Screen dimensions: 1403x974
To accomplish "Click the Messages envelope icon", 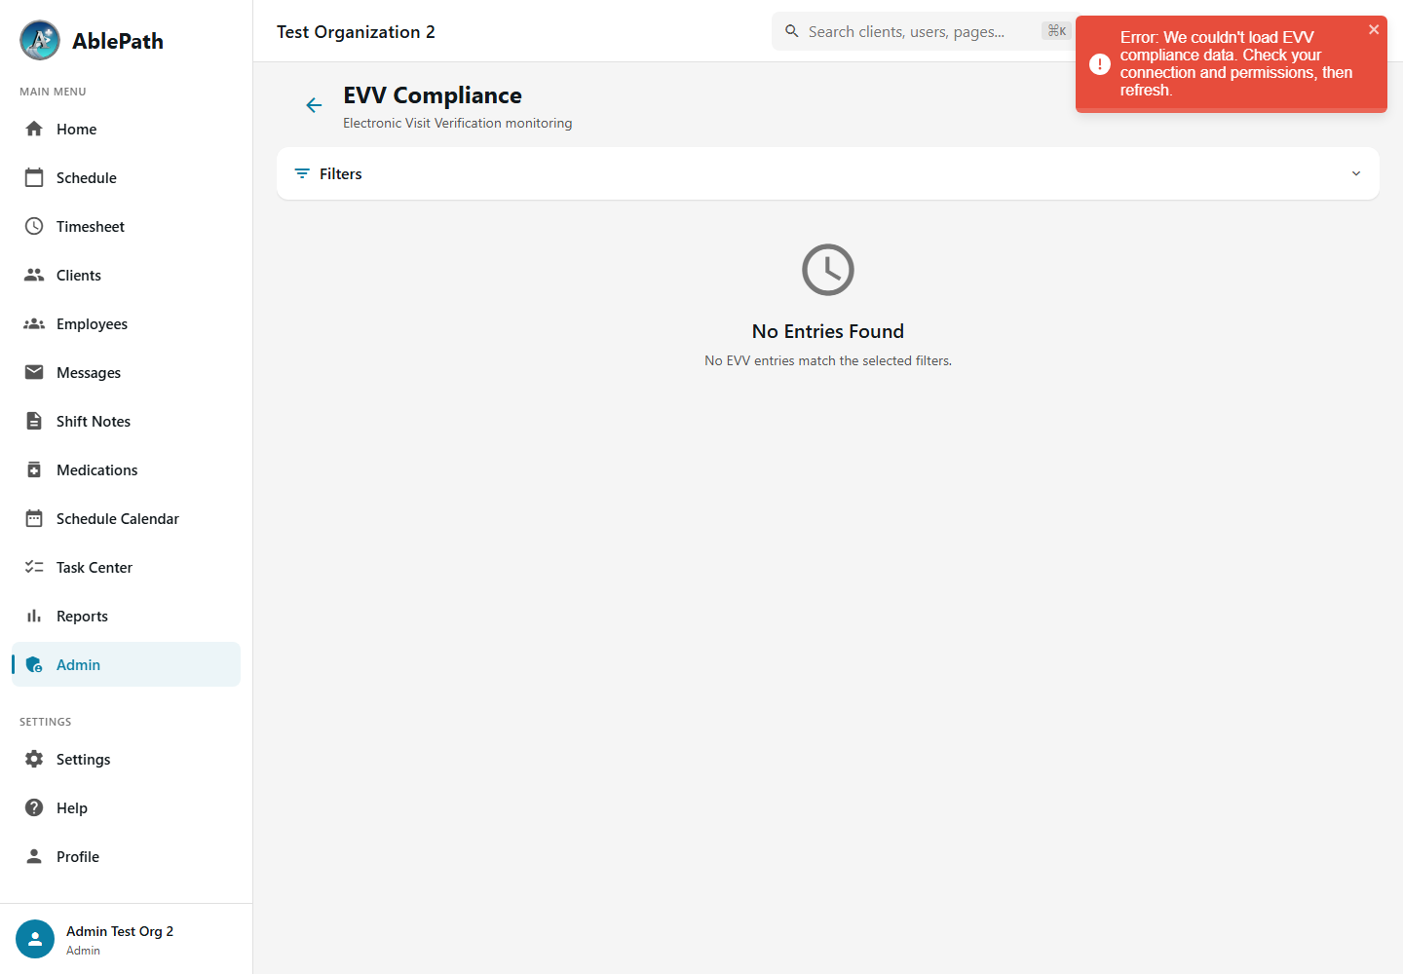I will point(34,372).
